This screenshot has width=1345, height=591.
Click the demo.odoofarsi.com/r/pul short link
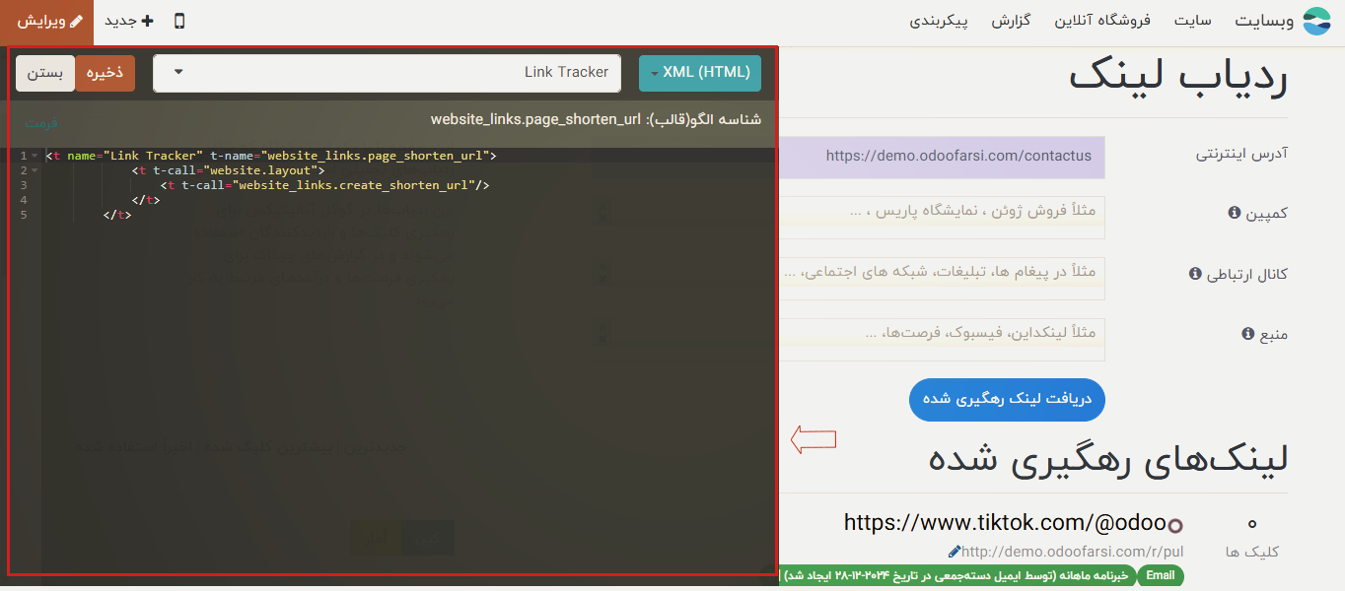click(1072, 552)
